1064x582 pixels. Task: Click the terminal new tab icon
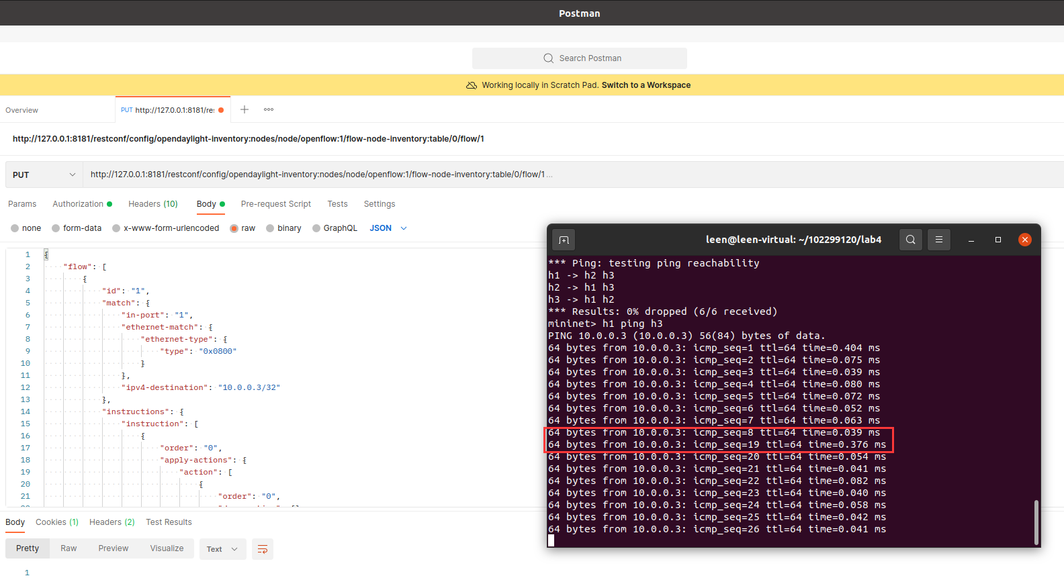564,240
